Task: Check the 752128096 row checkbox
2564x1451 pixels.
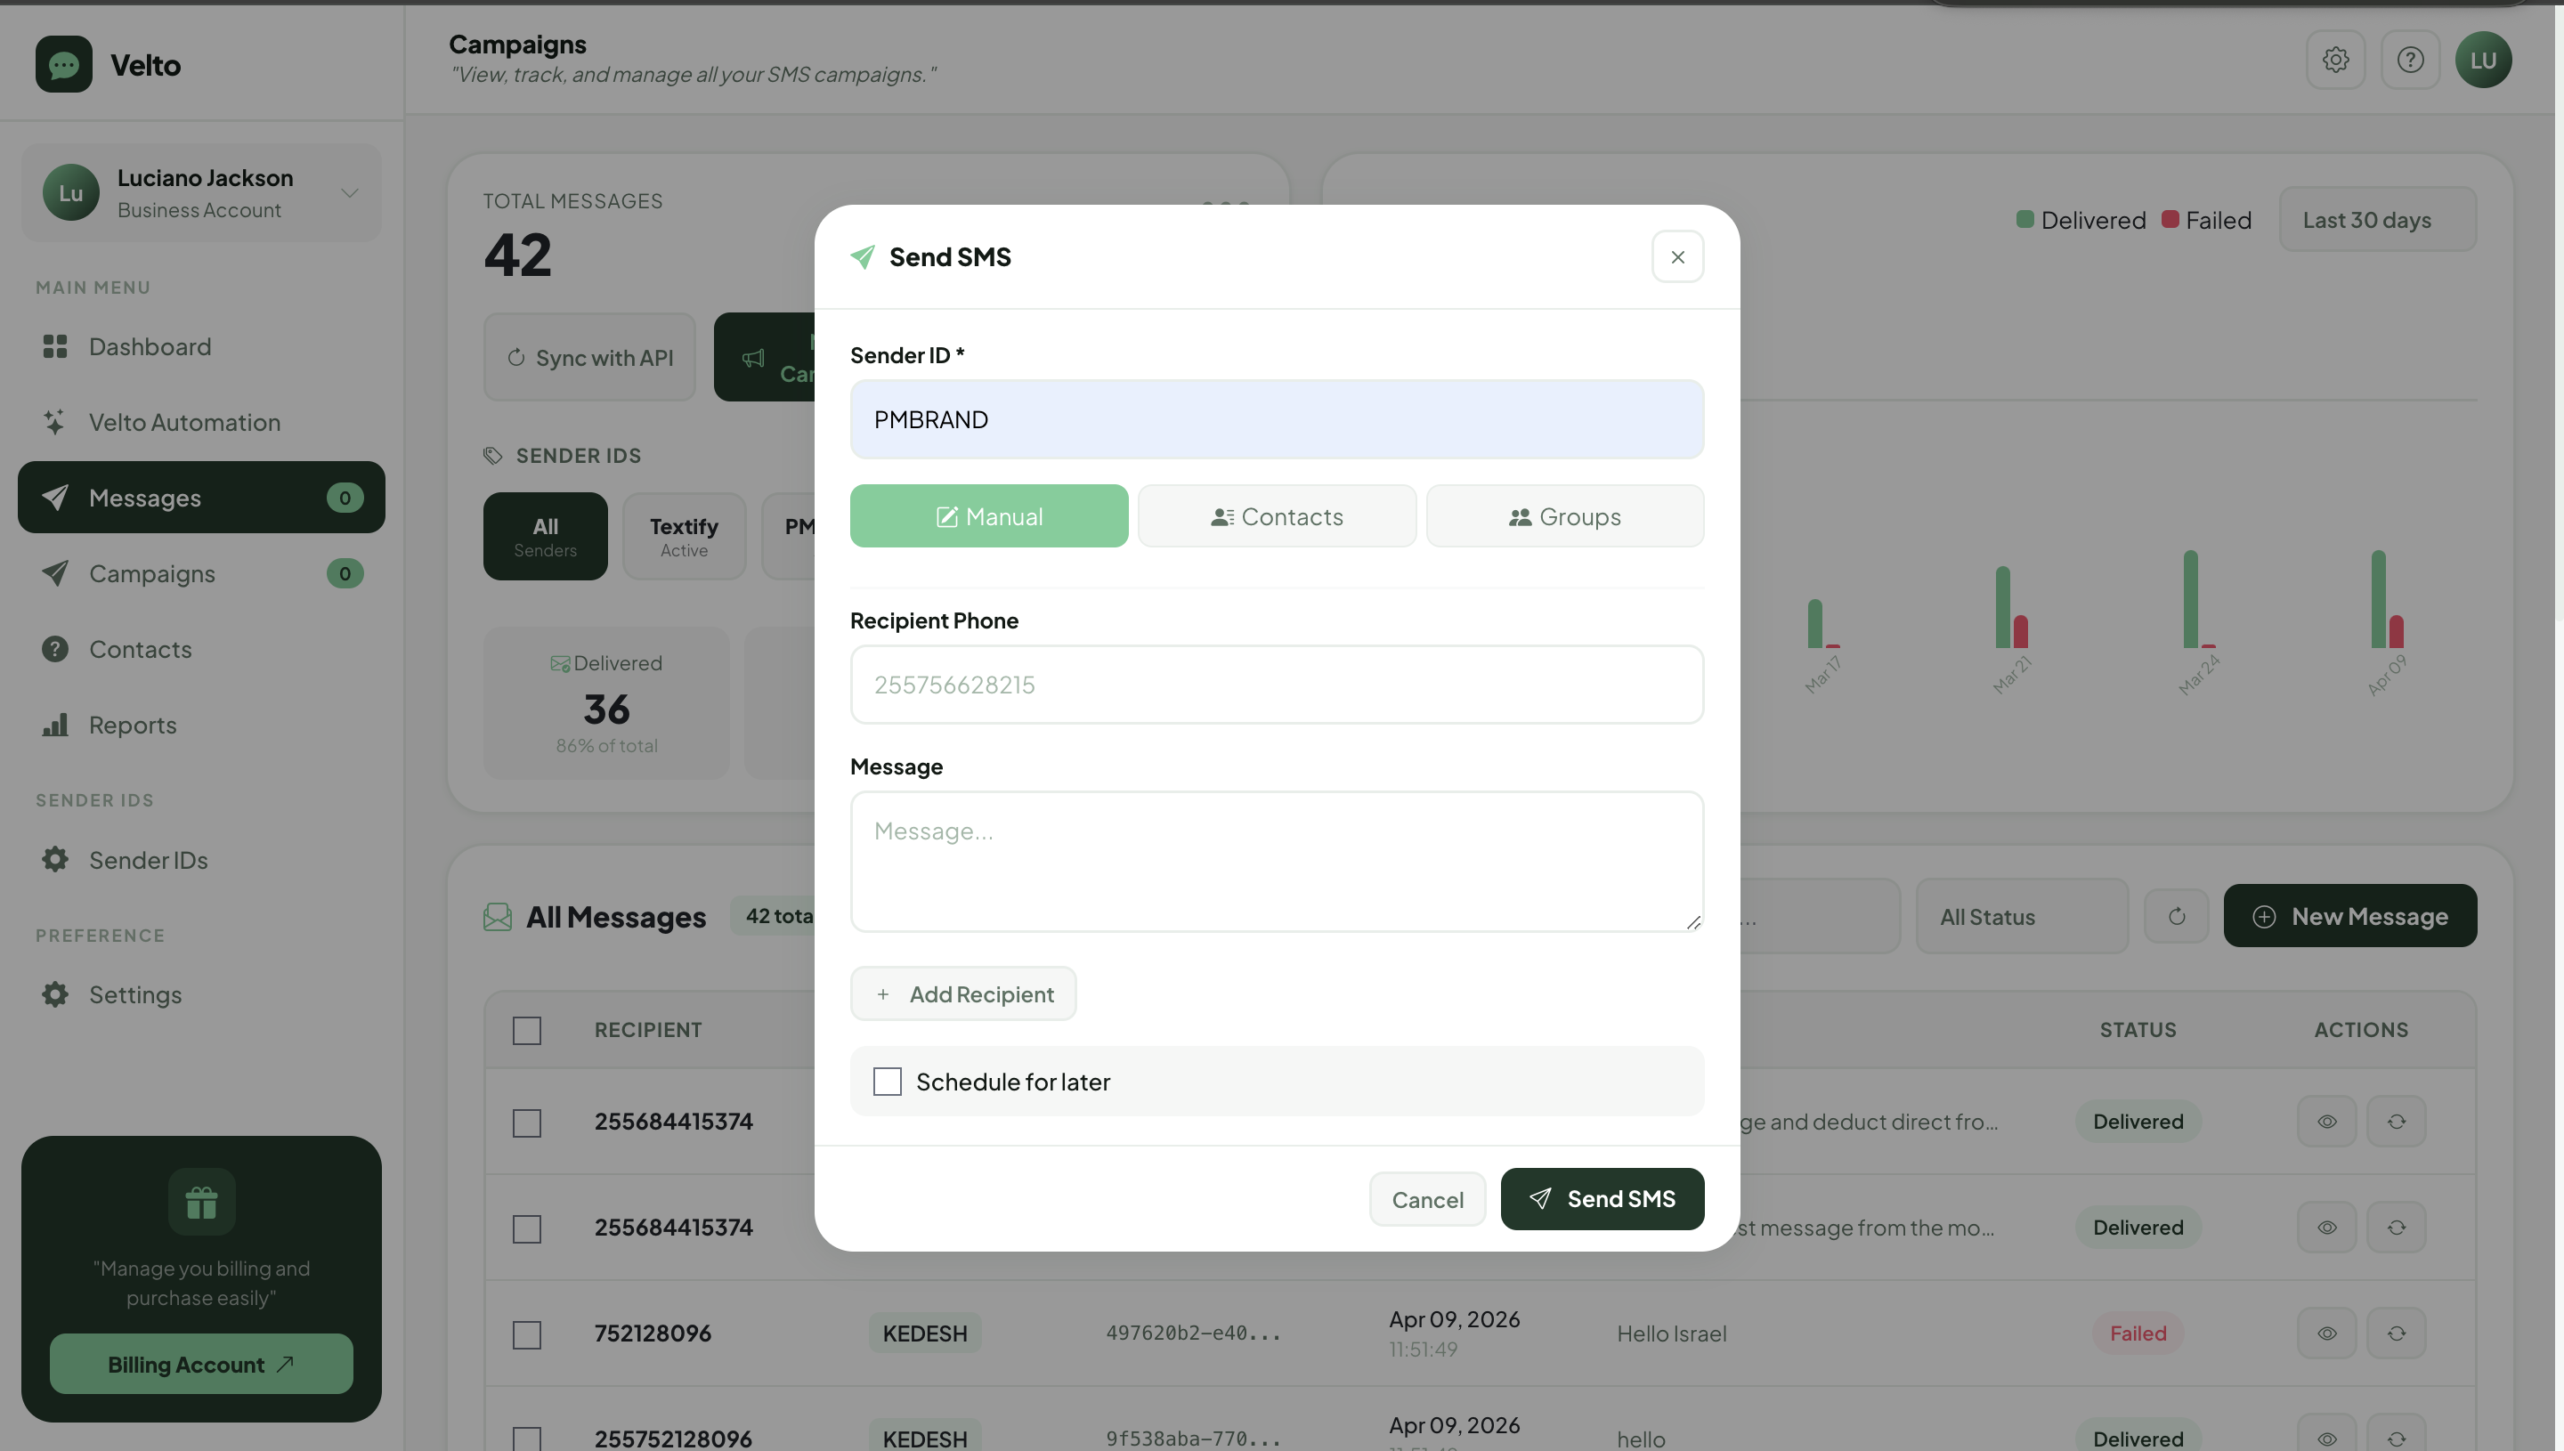Action: click(526, 1335)
